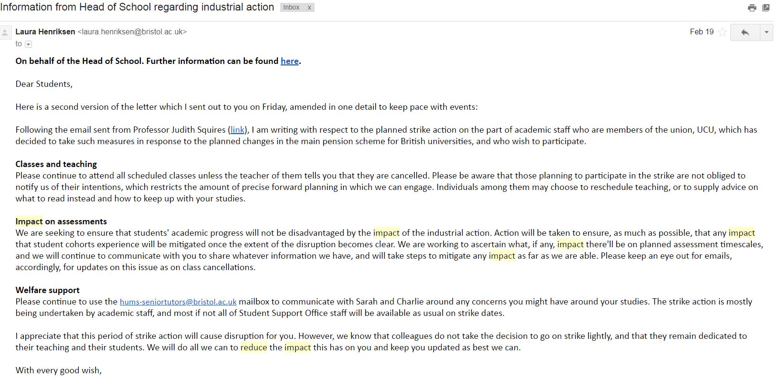The height and width of the screenshot is (378, 779).
Task: Open the More options arrow beside Reply
Action: (767, 32)
